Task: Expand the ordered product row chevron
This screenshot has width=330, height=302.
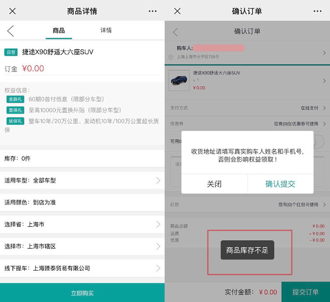Action: pyautogui.click(x=324, y=81)
